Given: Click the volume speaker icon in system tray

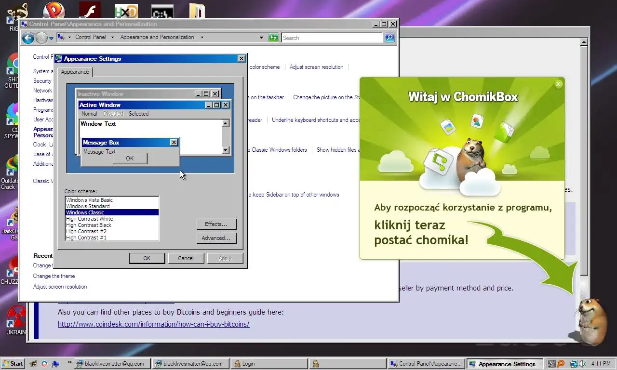Looking at the screenshot, I should click(x=583, y=364).
